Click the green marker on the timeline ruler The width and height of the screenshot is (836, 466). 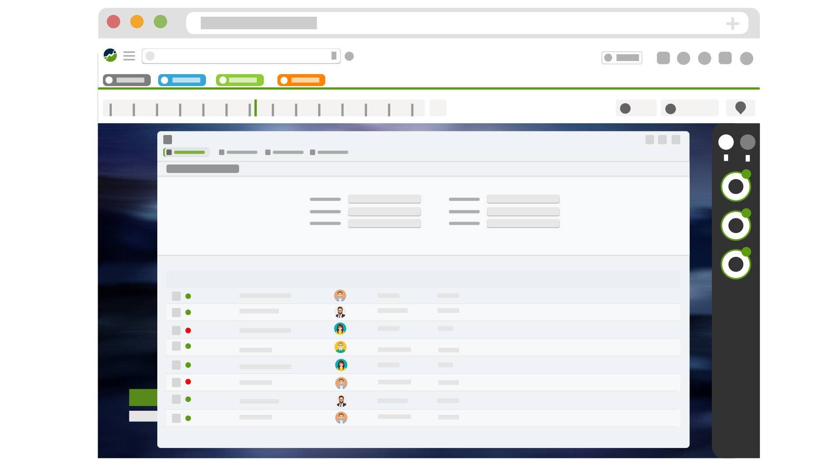[255, 108]
